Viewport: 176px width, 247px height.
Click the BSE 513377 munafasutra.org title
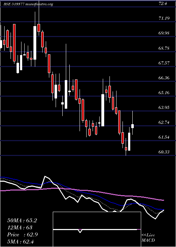[x=29, y=4]
